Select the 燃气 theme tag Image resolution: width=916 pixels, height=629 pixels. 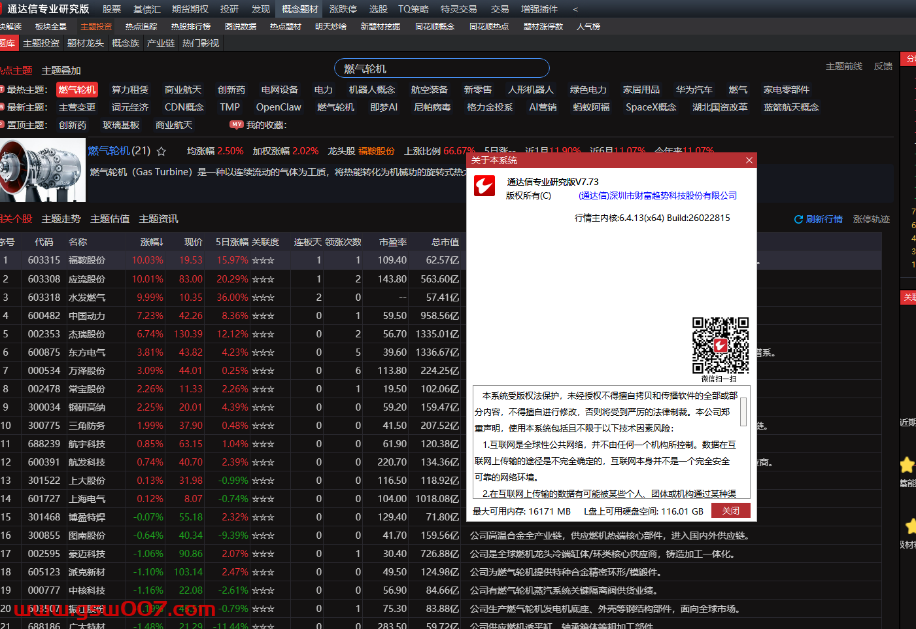pyautogui.click(x=738, y=90)
